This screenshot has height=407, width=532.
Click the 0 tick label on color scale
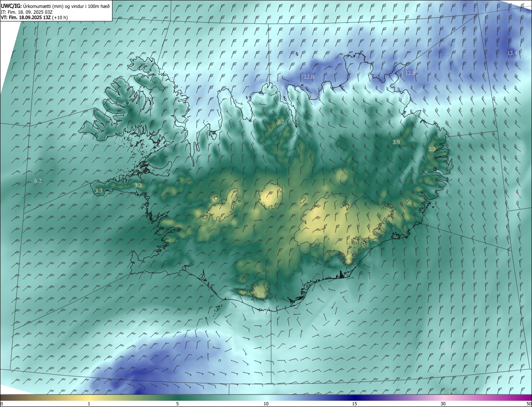(x=2, y=404)
